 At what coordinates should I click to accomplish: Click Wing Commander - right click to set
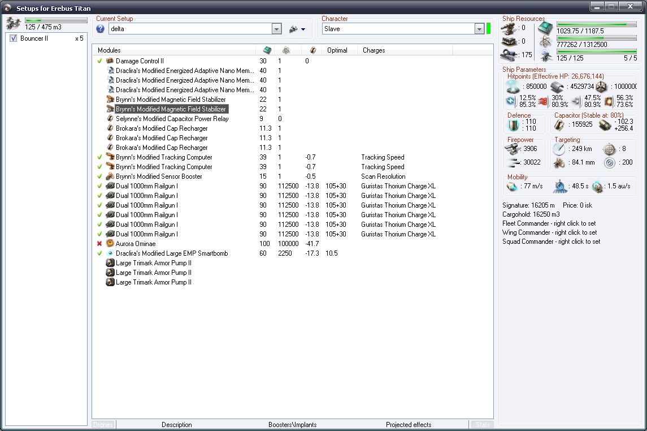(x=550, y=232)
